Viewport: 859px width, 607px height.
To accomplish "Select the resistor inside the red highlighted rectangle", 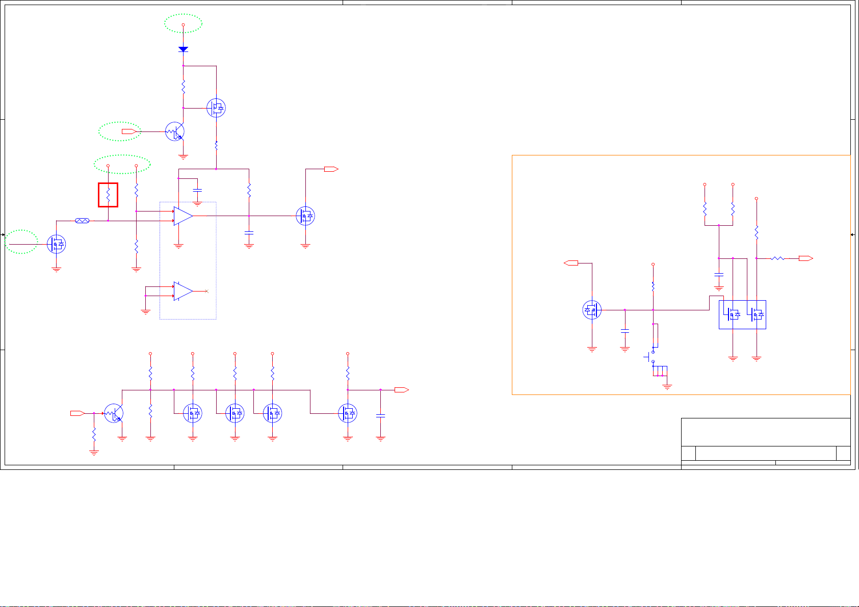I will coord(108,195).
